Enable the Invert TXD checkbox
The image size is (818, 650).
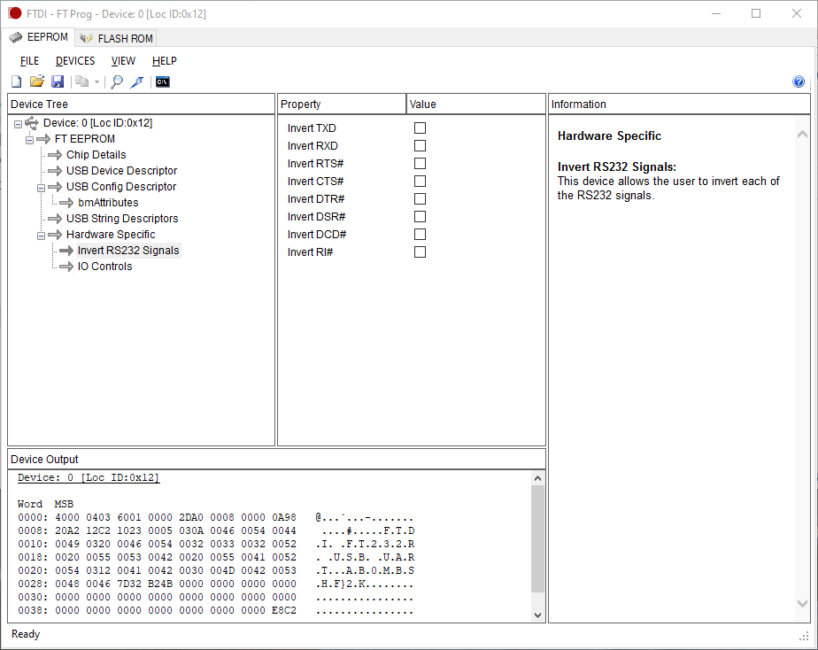(420, 128)
